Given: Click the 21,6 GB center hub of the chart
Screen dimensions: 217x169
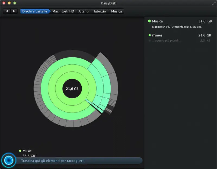Looking at the screenshot, I should tap(72, 89).
